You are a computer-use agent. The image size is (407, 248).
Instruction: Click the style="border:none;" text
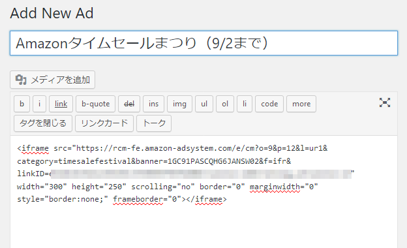[63, 199]
